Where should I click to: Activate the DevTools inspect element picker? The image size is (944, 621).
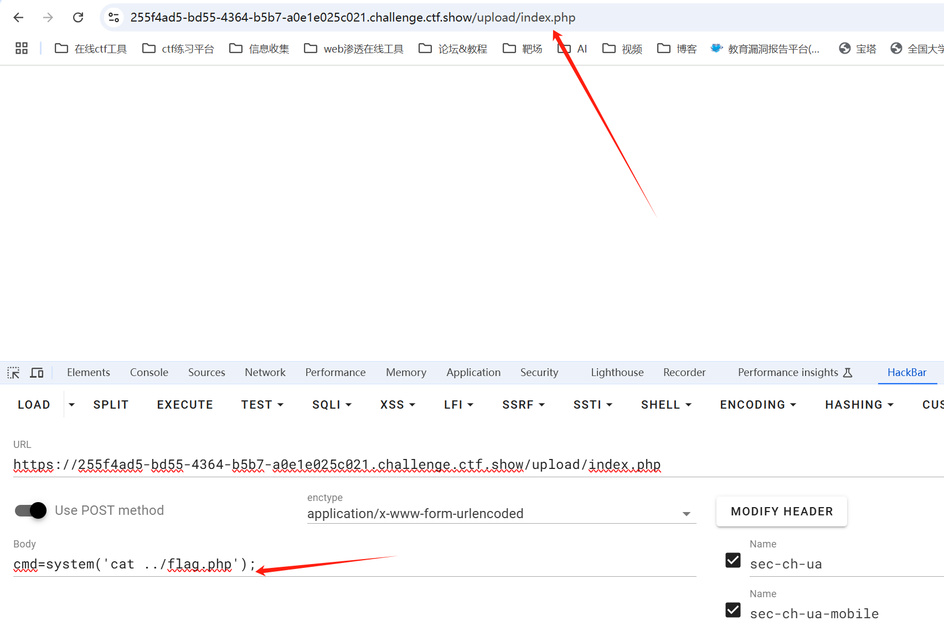pos(13,373)
